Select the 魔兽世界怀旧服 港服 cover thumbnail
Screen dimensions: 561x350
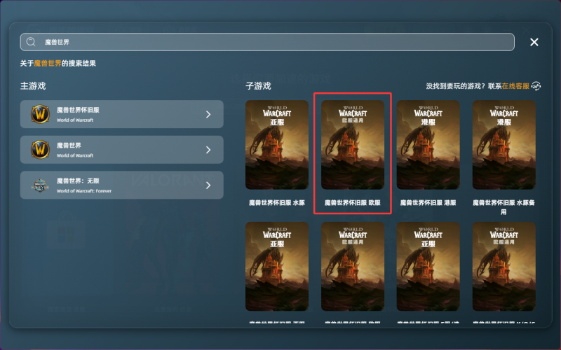pos(428,145)
